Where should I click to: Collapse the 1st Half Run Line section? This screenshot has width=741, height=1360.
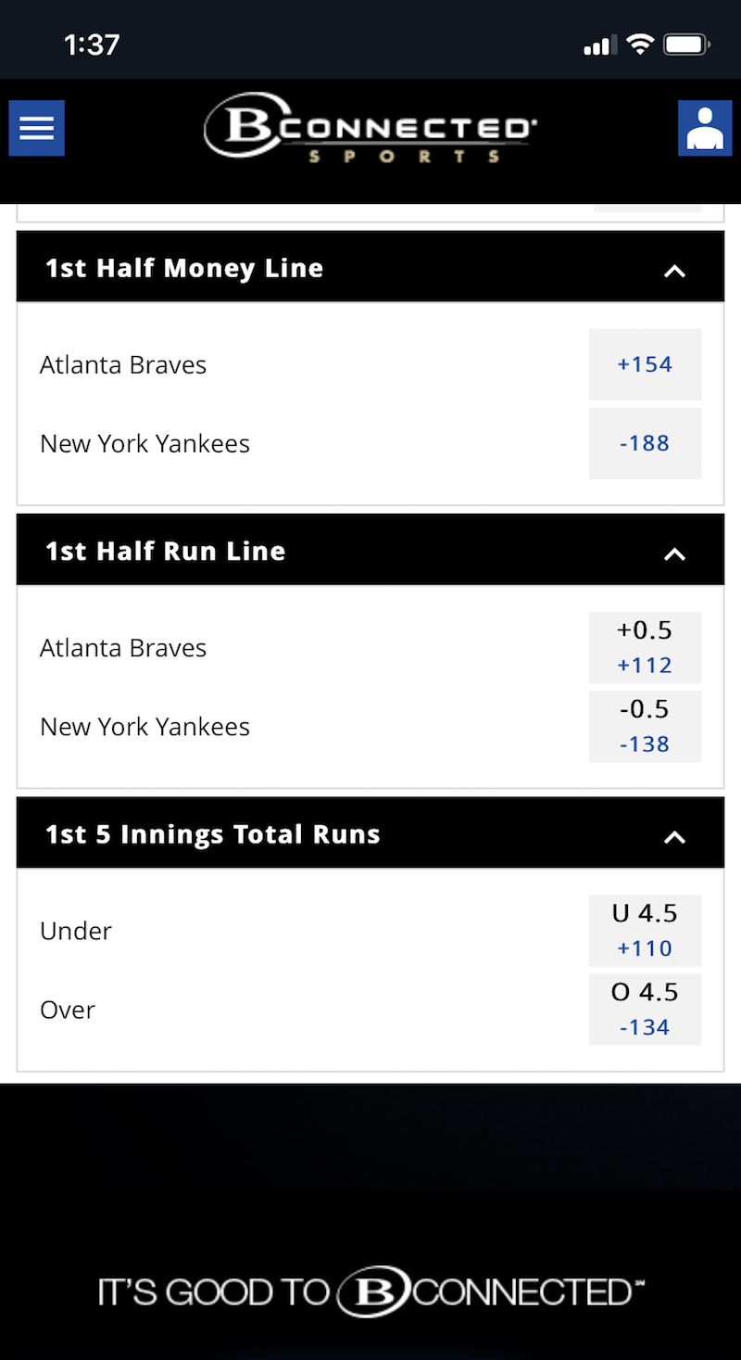(x=675, y=553)
